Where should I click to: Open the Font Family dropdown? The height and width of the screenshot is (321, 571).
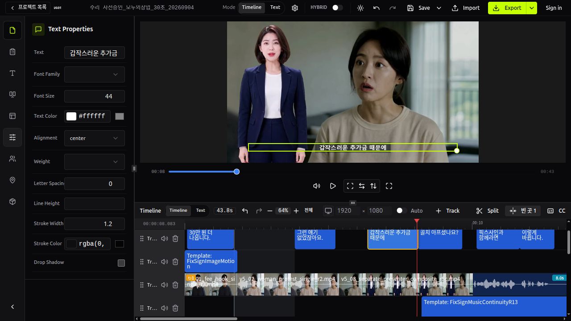[95, 74]
